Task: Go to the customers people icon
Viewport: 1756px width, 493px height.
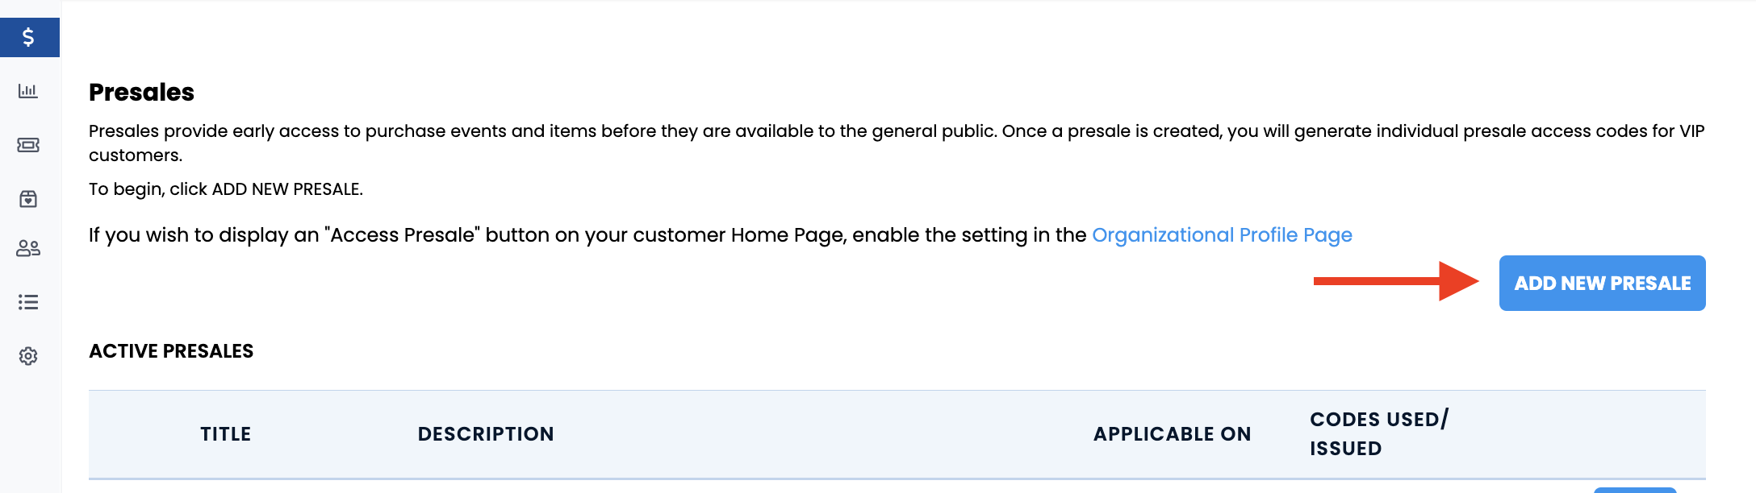Action: 28,248
